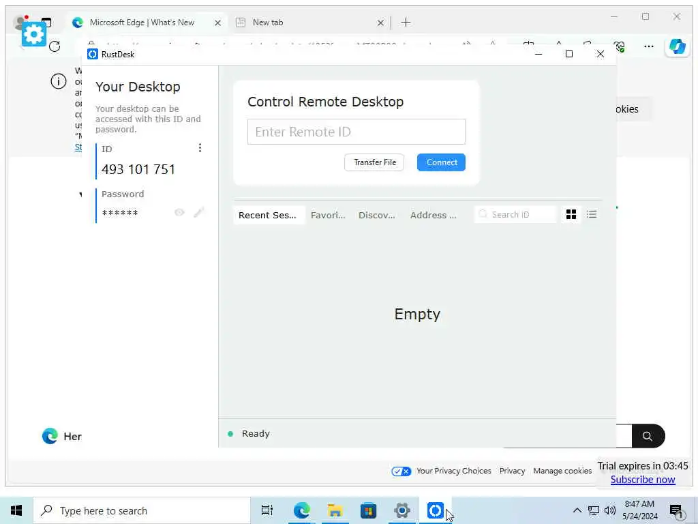Open File Explorer from taskbar

[x=335, y=510]
